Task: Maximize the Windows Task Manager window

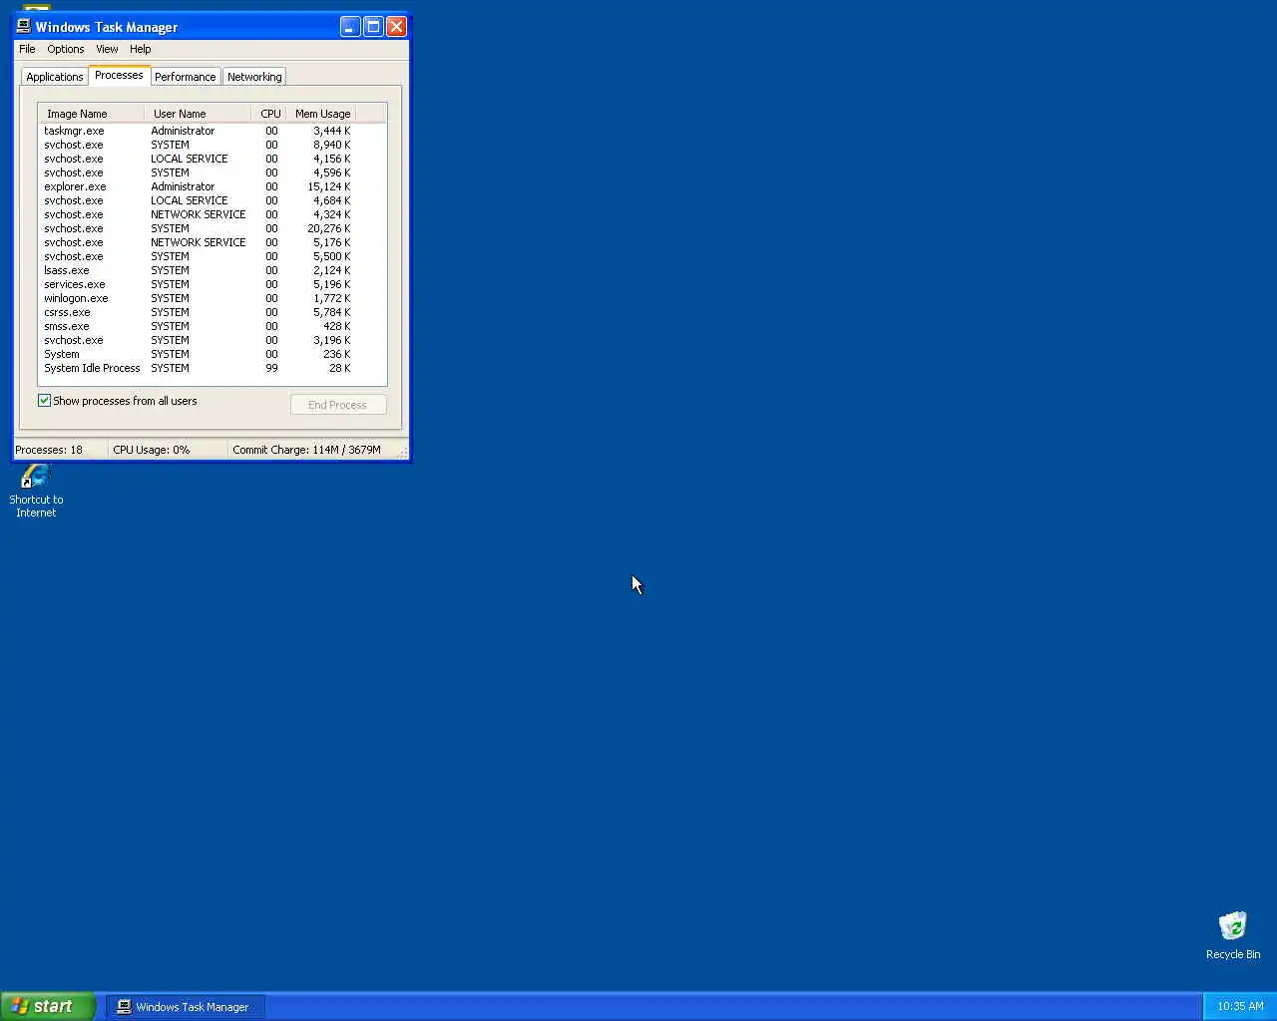Action: pos(373,27)
